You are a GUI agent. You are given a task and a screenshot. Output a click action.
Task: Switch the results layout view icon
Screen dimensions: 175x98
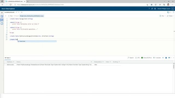click(x=169, y=58)
